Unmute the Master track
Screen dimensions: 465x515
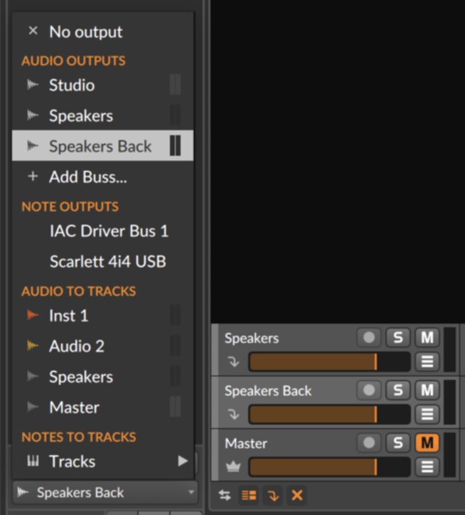427,442
